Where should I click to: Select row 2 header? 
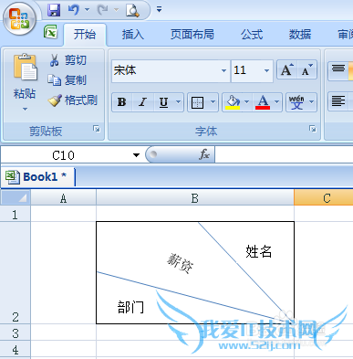pyautogui.click(x=16, y=272)
